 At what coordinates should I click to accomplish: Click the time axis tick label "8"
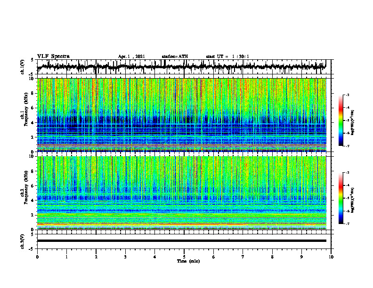coord(272,257)
